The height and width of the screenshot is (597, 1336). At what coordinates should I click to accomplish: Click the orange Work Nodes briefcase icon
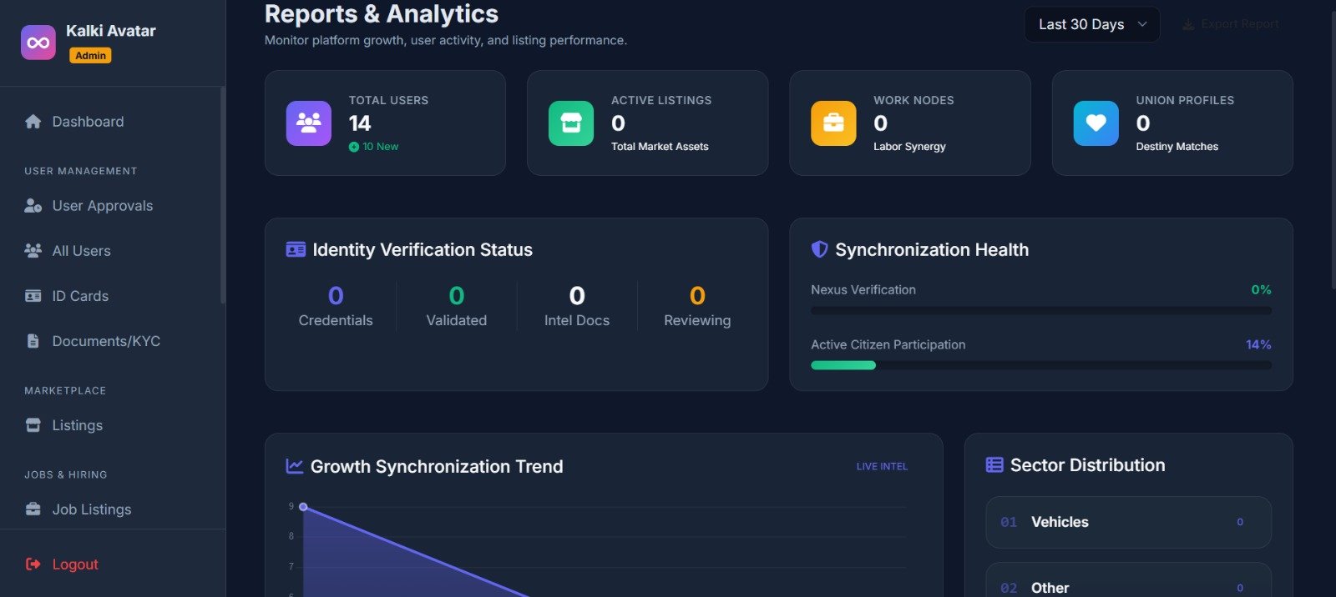pyautogui.click(x=833, y=123)
